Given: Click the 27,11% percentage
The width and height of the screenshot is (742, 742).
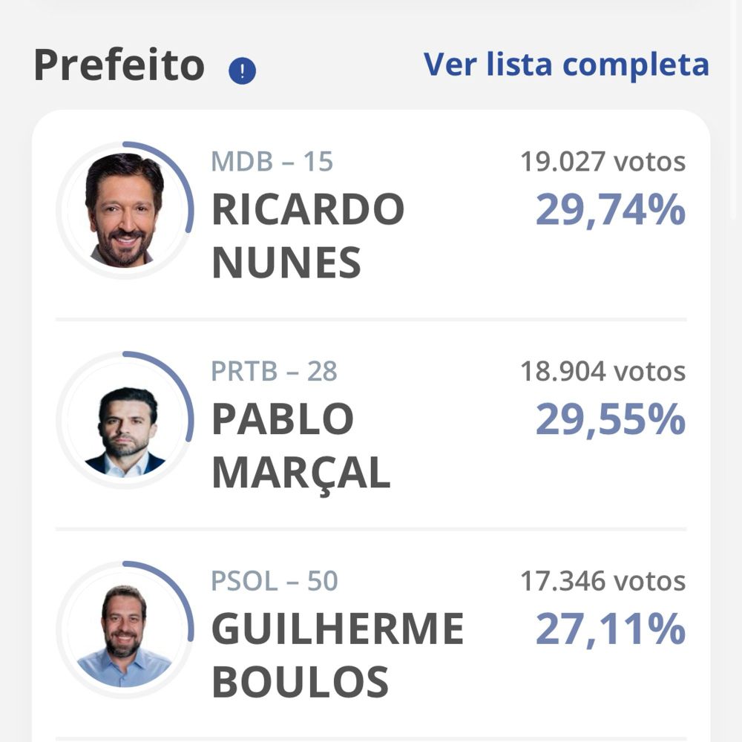Looking at the screenshot, I should (610, 631).
